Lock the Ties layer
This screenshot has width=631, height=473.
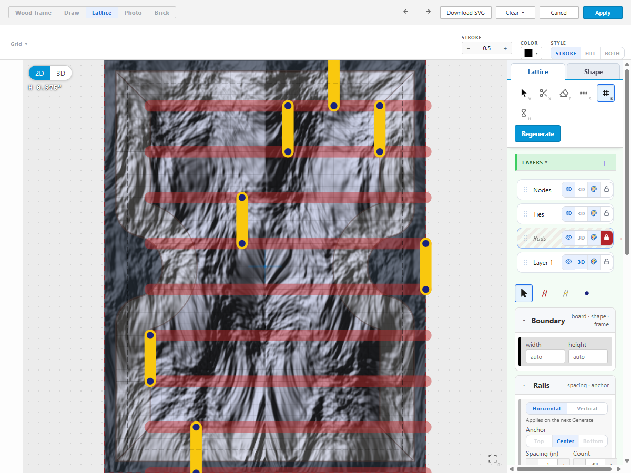point(606,214)
